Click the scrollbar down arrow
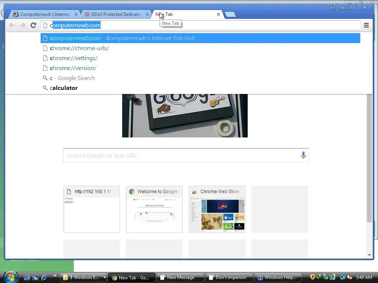Screen dimensions: 378x283 pos(369,255)
